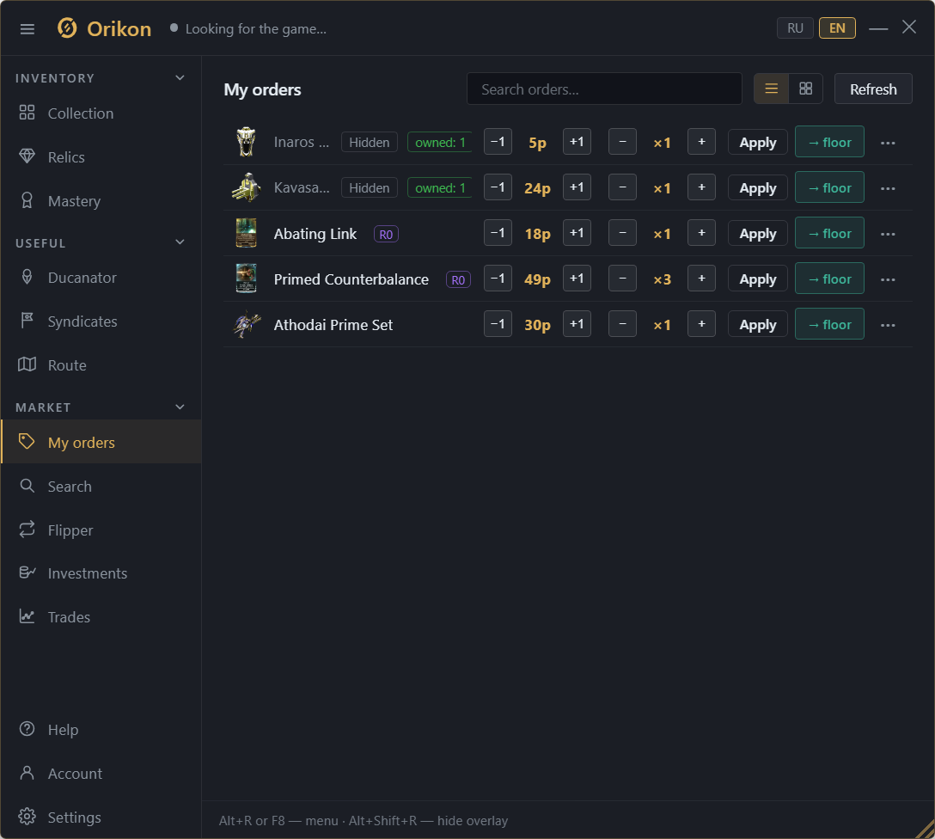Set Kavasa price to floor
The width and height of the screenshot is (935, 839).
point(829,187)
